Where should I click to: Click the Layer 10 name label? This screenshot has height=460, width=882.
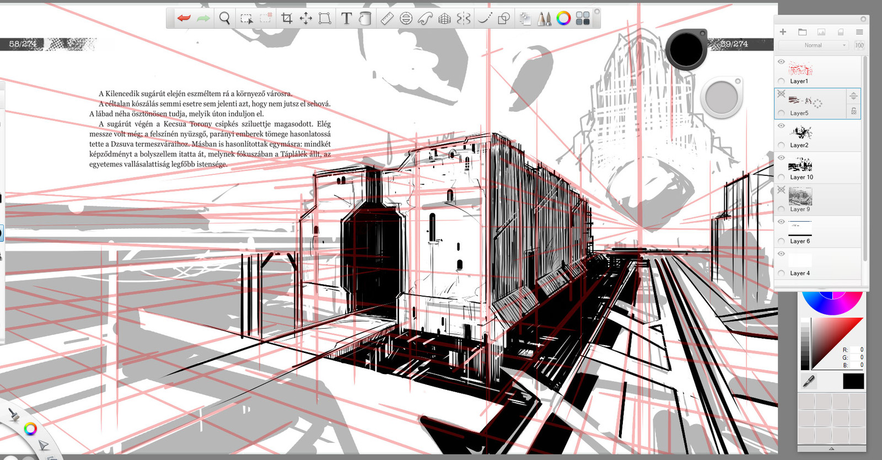tap(802, 177)
